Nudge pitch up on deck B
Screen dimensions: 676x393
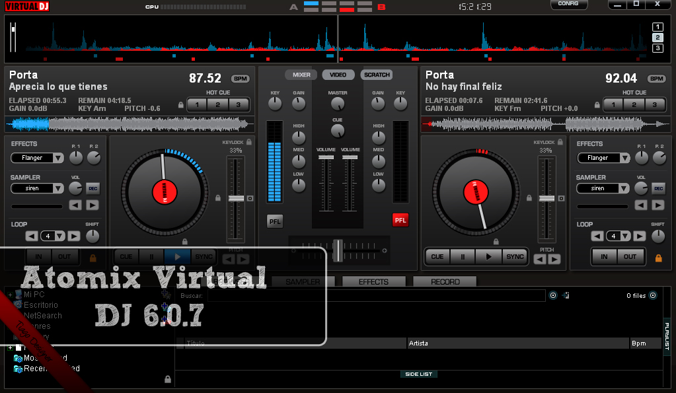coord(554,260)
